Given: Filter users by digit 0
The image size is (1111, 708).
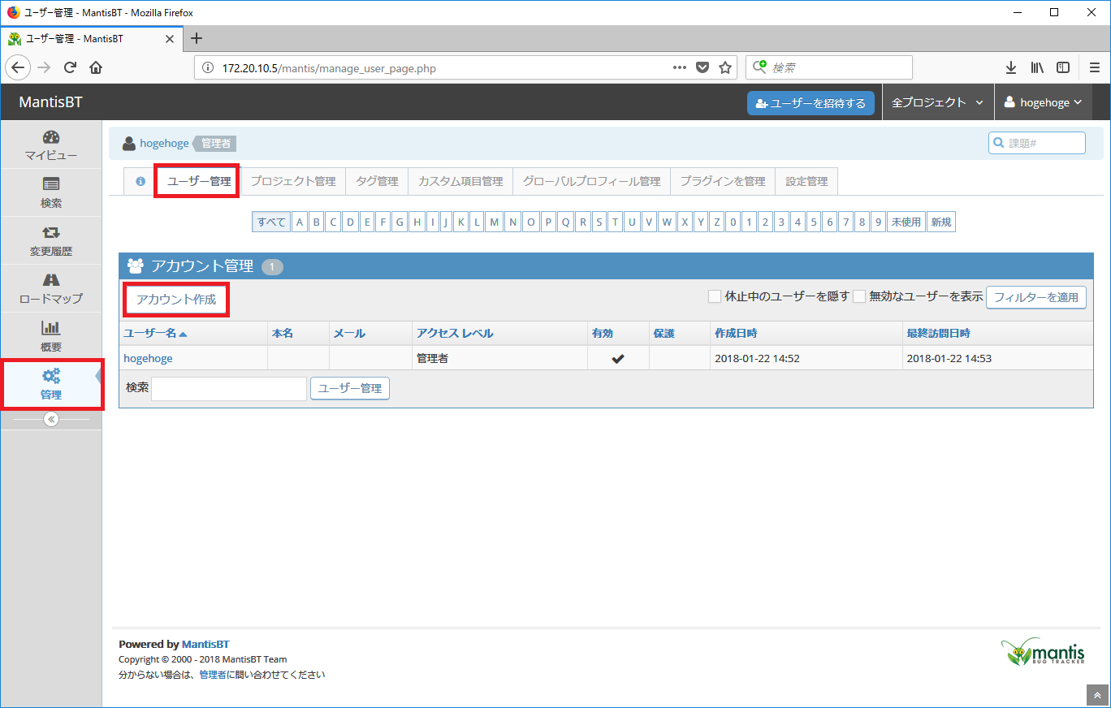Looking at the screenshot, I should point(733,222).
